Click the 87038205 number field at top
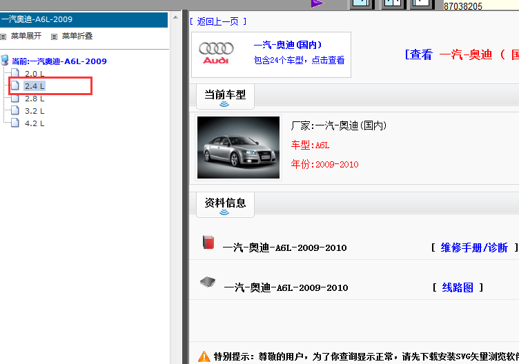The height and width of the screenshot is (364, 519). tap(480, 6)
